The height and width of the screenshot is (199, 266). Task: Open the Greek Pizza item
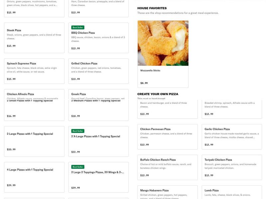tap(98, 95)
